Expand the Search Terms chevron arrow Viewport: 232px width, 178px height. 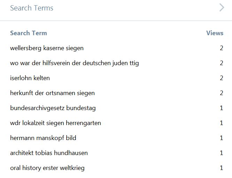coord(222,8)
